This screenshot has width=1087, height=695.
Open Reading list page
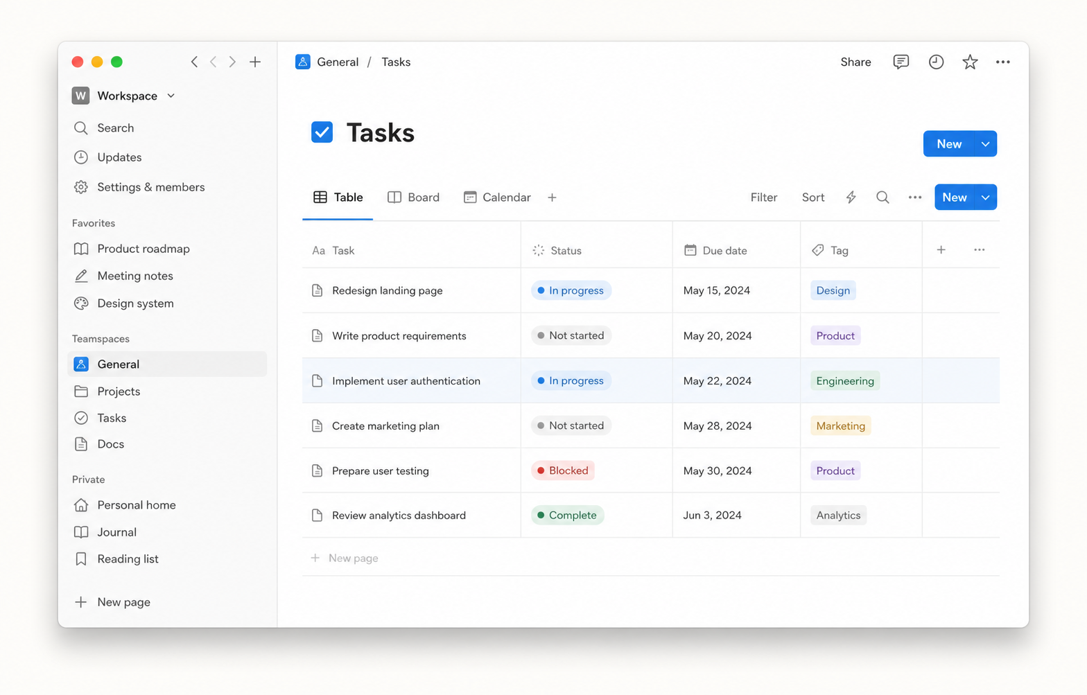click(167, 559)
